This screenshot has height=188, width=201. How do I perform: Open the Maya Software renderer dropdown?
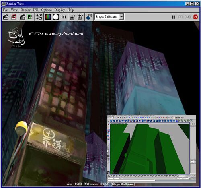click(109, 17)
